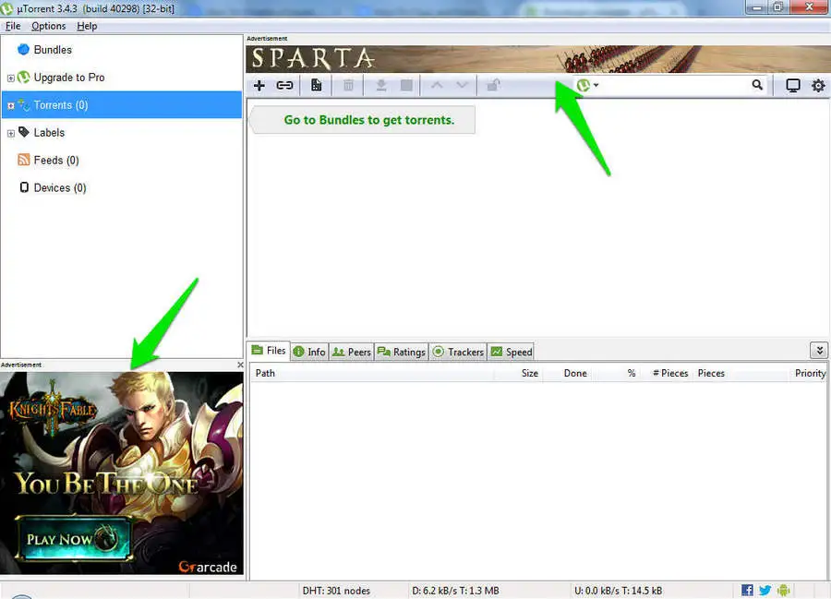This screenshot has height=599, width=831.
Task: Open Preferences via gear icon
Action: pyautogui.click(x=818, y=85)
